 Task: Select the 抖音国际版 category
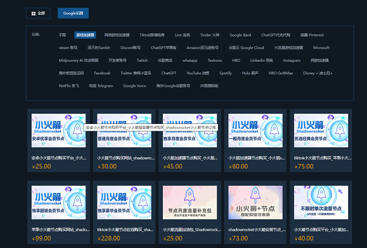pos(209,86)
